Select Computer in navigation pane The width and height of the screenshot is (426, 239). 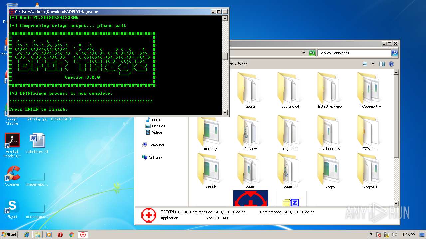[x=153, y=145]
